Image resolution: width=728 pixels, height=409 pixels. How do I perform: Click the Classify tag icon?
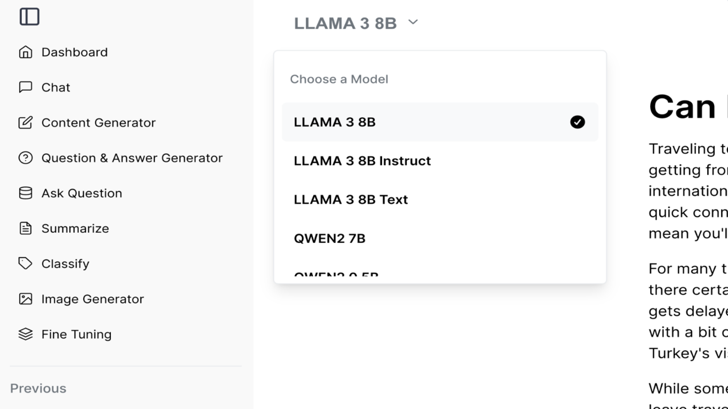coord(26,264)
